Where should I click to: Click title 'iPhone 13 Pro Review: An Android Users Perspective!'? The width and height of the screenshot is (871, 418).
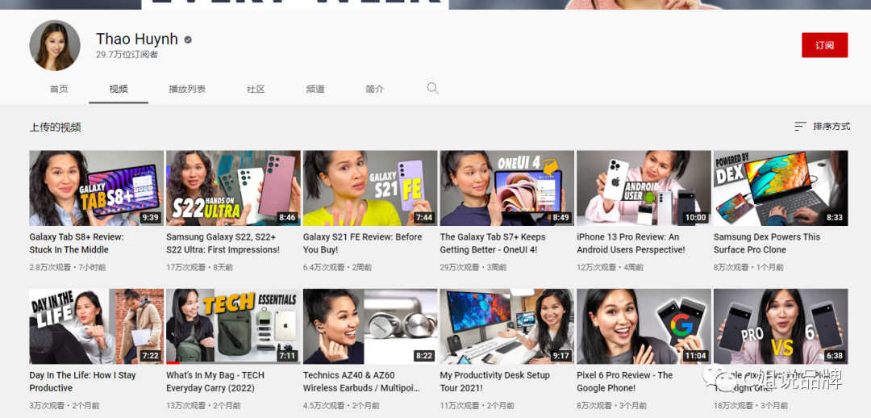coord(631,243)
